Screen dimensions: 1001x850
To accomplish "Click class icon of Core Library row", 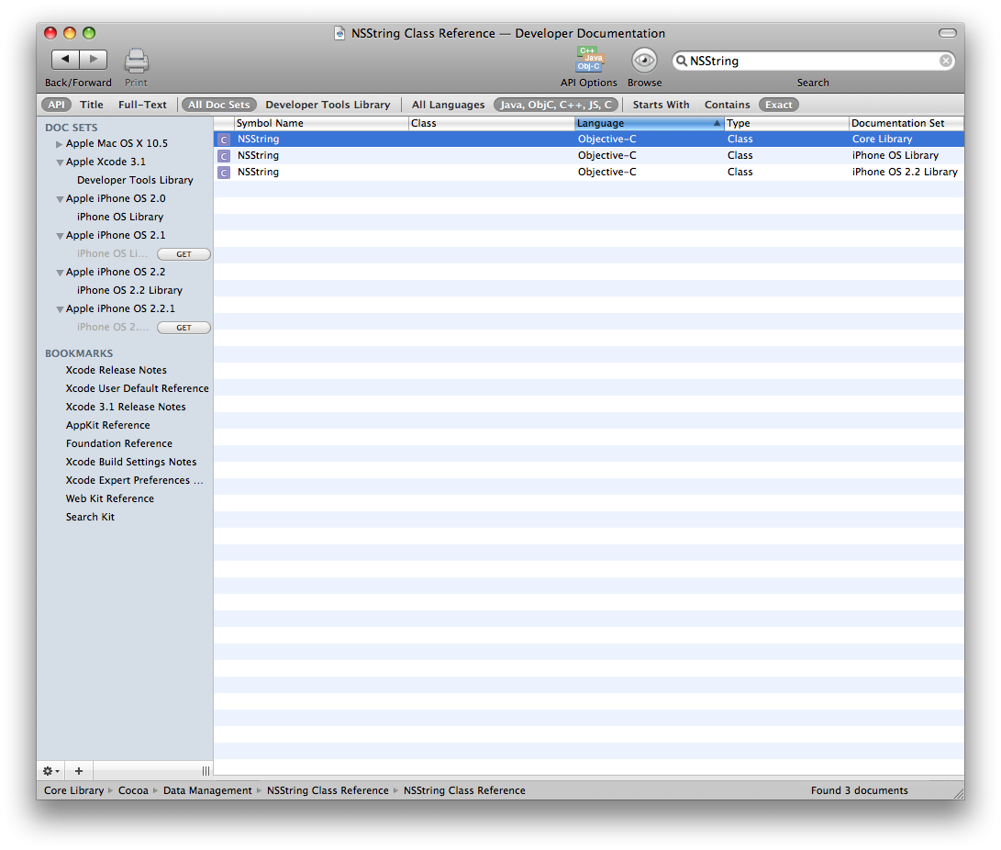I will pyautogui.click(x=224, y=140).
